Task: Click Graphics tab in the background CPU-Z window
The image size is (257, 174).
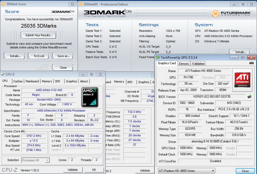Action: [x=143, y=82]
